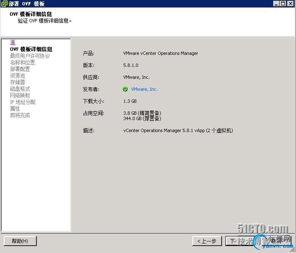The height and width of the screenshot is (253, 296).
Task: Click the next step button
Action: [240, 241]
